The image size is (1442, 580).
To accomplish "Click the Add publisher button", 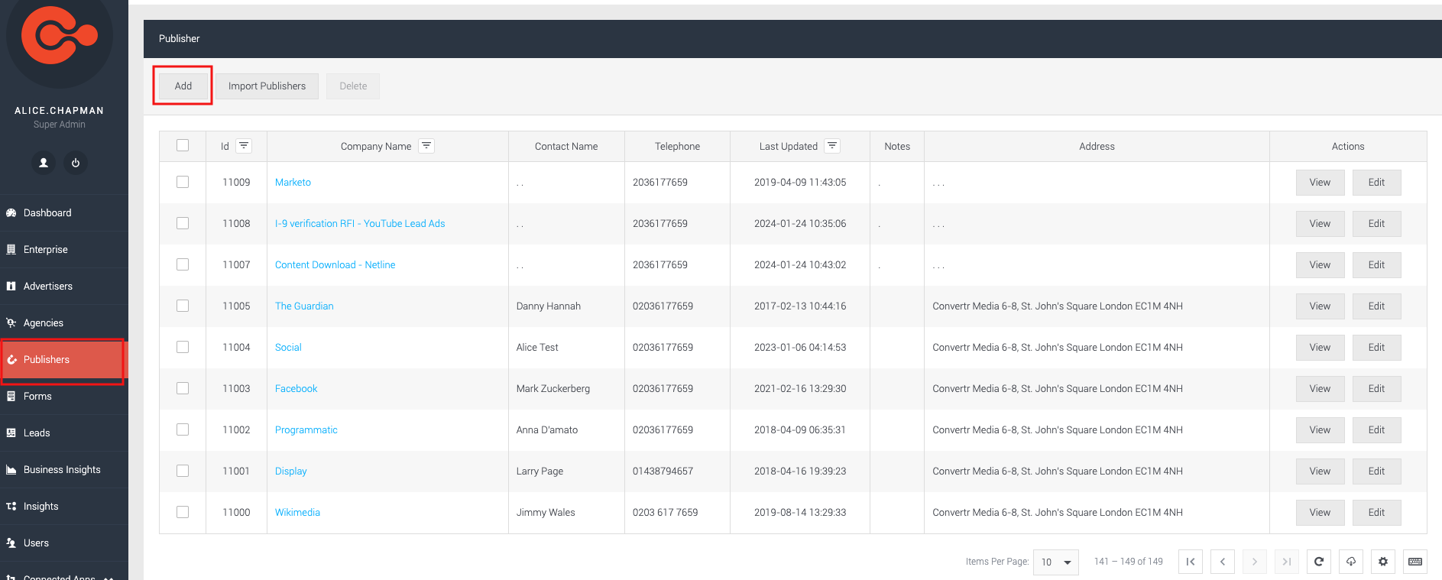I will pos(183,86).
